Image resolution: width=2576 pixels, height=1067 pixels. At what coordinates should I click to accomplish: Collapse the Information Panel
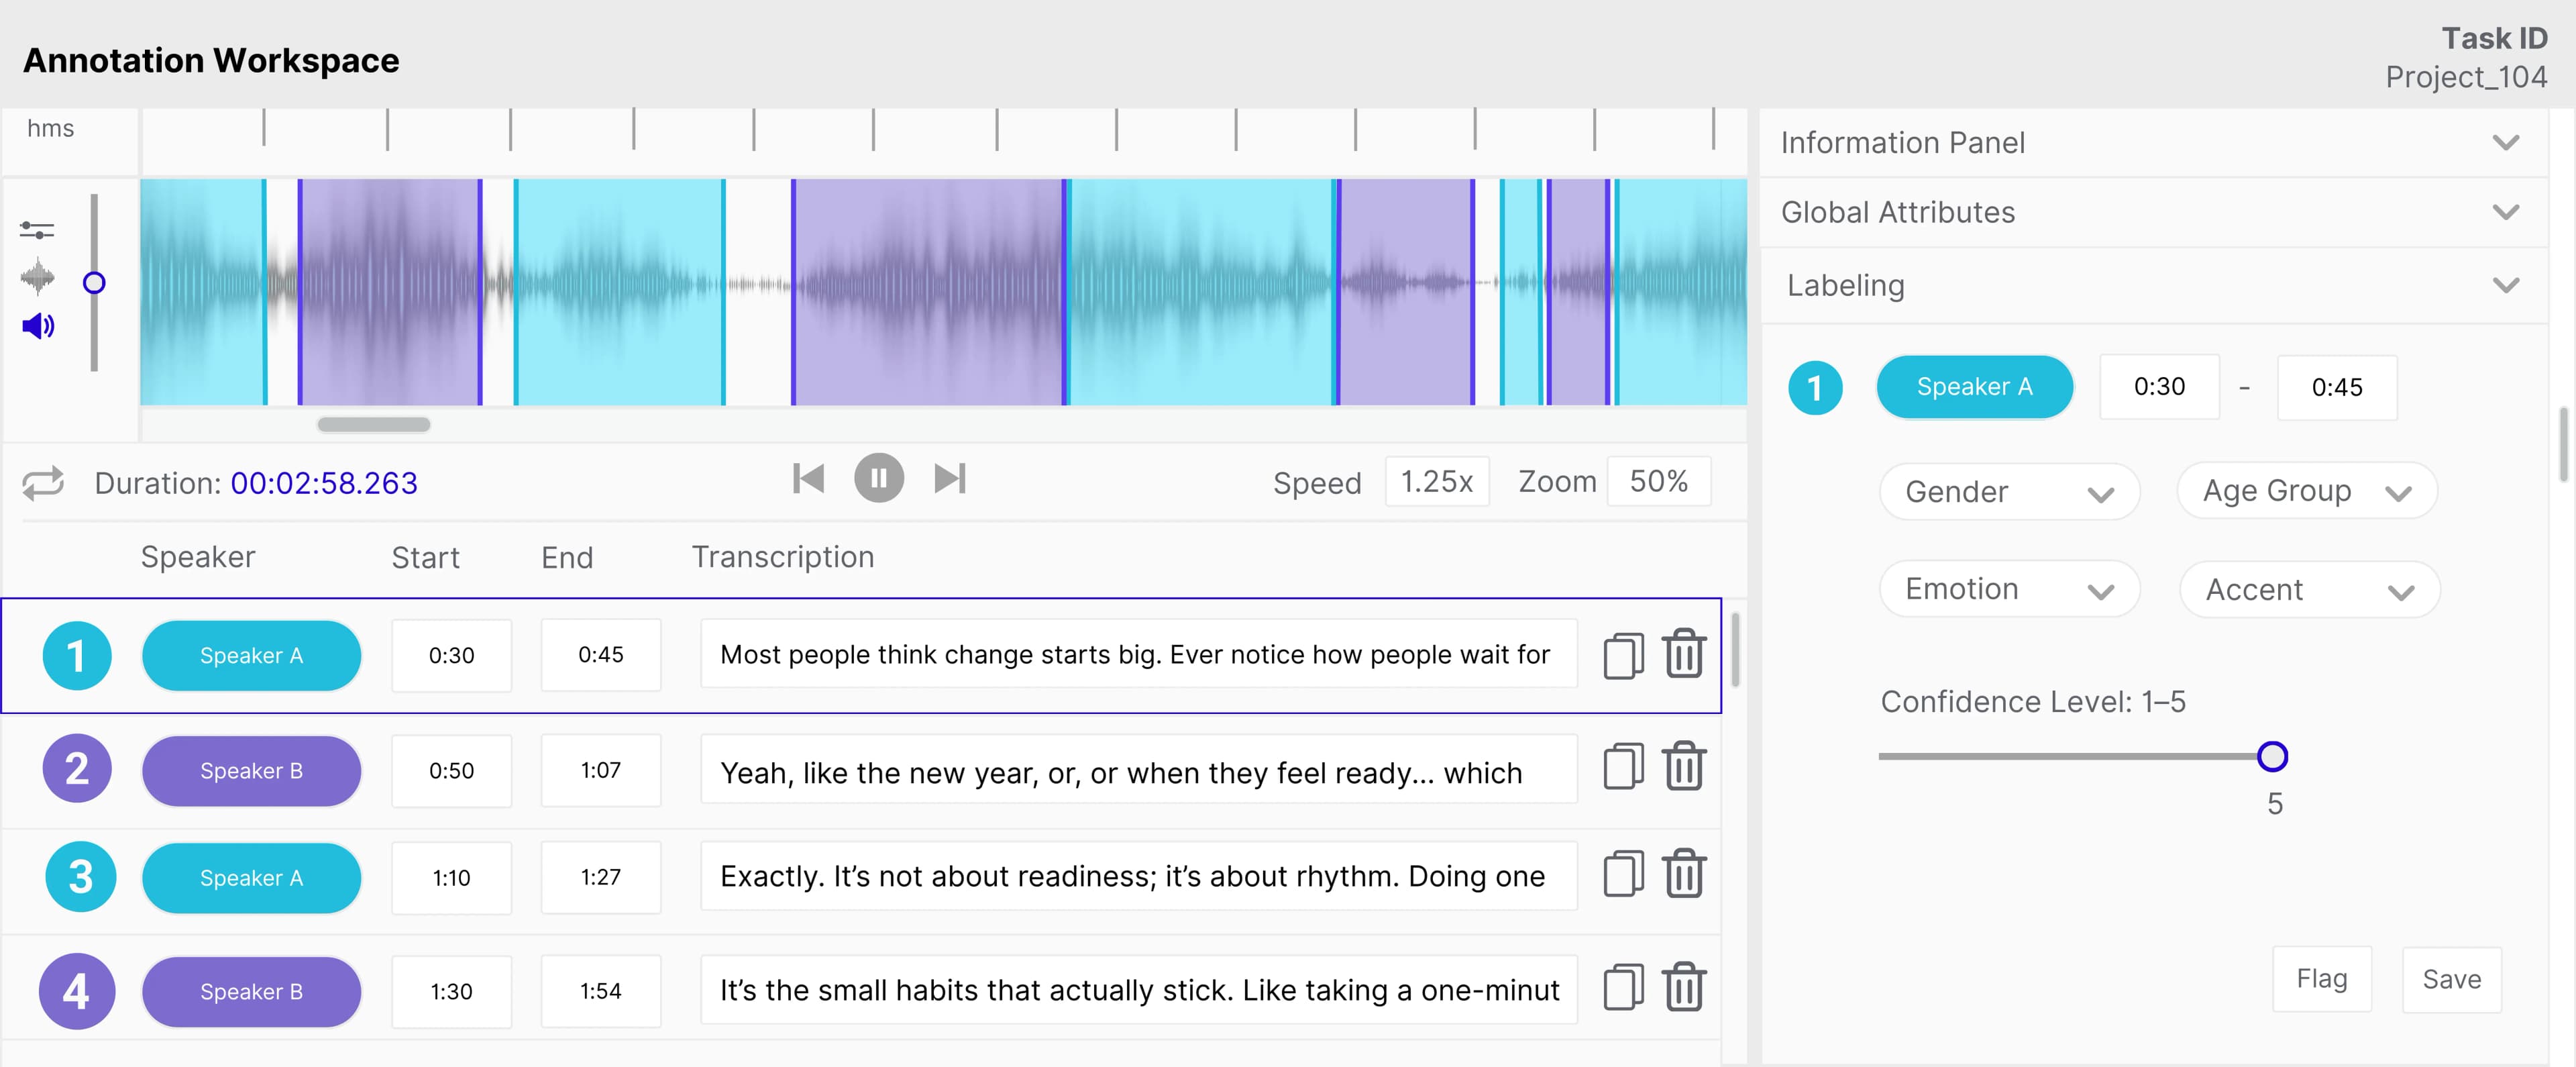click(x=2506, y=142)
